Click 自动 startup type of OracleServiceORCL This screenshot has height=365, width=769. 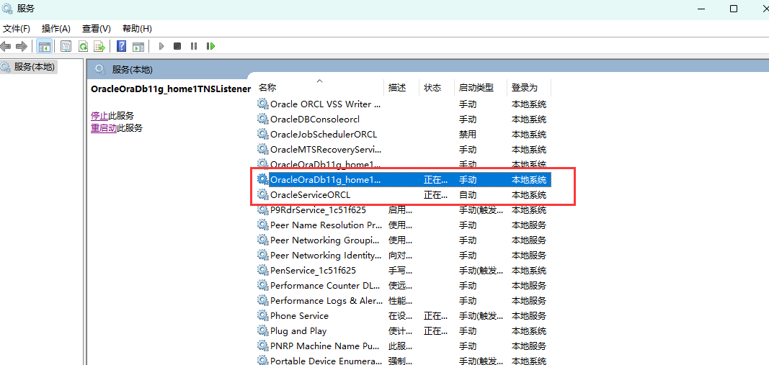pos(468,195)
